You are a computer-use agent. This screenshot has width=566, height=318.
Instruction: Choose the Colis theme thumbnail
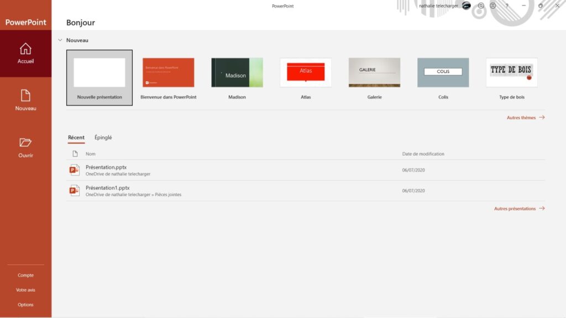coord(443,72)
